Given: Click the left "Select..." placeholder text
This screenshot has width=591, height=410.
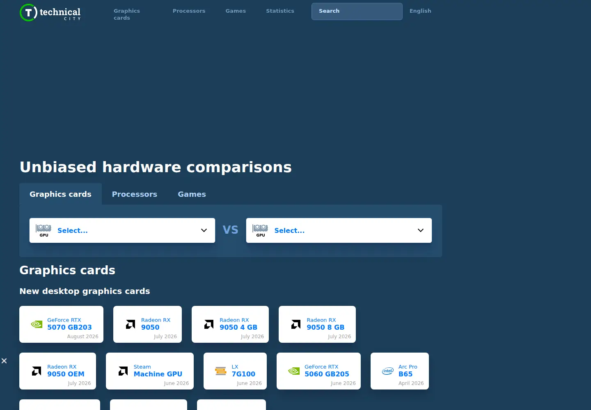Looking at the screenshot, I should pyautogui.click(x=73, y=230).
